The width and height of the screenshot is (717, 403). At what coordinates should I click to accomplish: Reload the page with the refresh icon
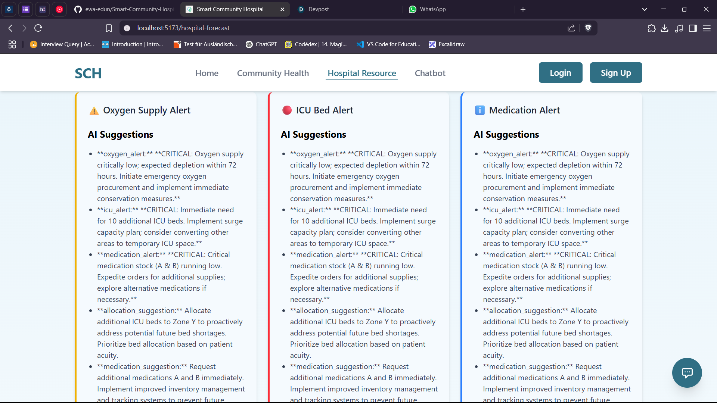(x=38, y=28)
